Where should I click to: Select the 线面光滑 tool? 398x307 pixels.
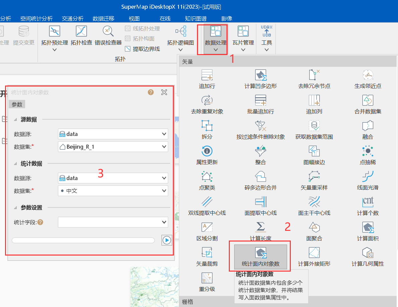click(368, 180)
